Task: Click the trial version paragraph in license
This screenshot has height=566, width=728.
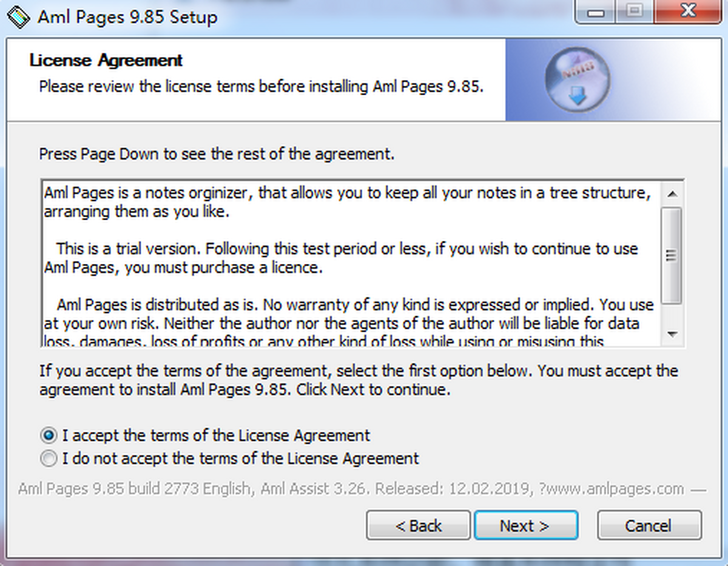Action: [x=341, y=258]
